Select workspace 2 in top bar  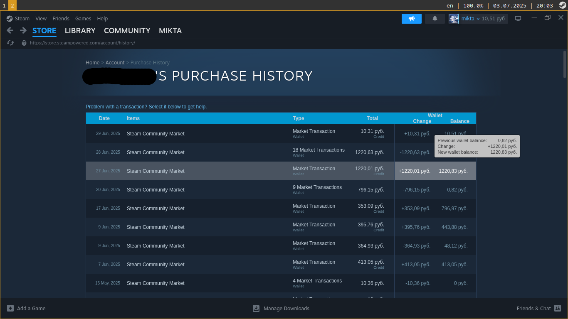tap(12, 5)
